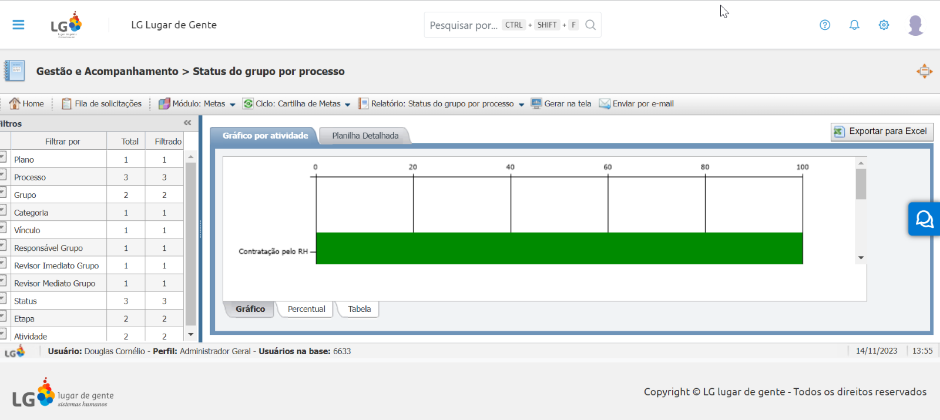940x420 pixels.
Task: Open the blue chat support widget
Action: click(924, 219)
